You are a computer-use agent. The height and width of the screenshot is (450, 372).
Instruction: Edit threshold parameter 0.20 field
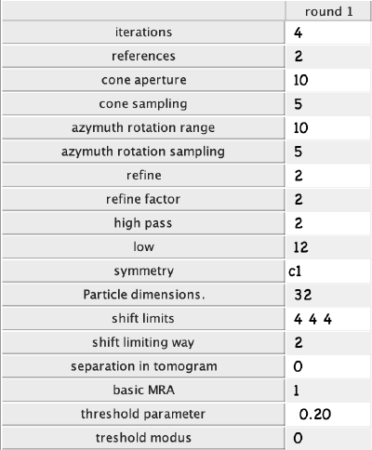(328, 414)
